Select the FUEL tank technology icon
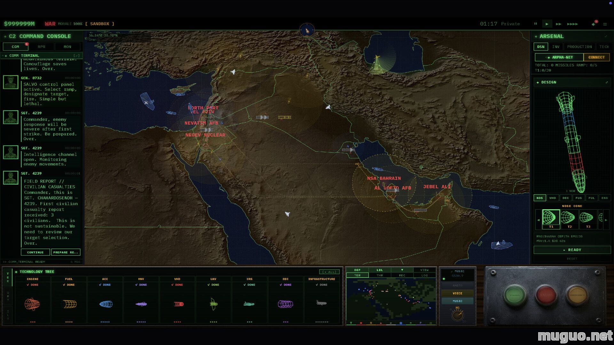Screen dimensions: 614x345 pyautogui.click(x=69, y=304)
